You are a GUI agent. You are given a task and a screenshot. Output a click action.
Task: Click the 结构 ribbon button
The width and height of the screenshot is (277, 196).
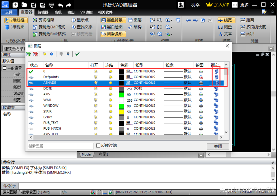[x=135, y=27]
